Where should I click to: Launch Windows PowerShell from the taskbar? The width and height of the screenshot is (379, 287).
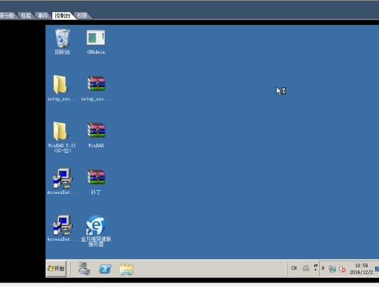(x=105, y=269)
